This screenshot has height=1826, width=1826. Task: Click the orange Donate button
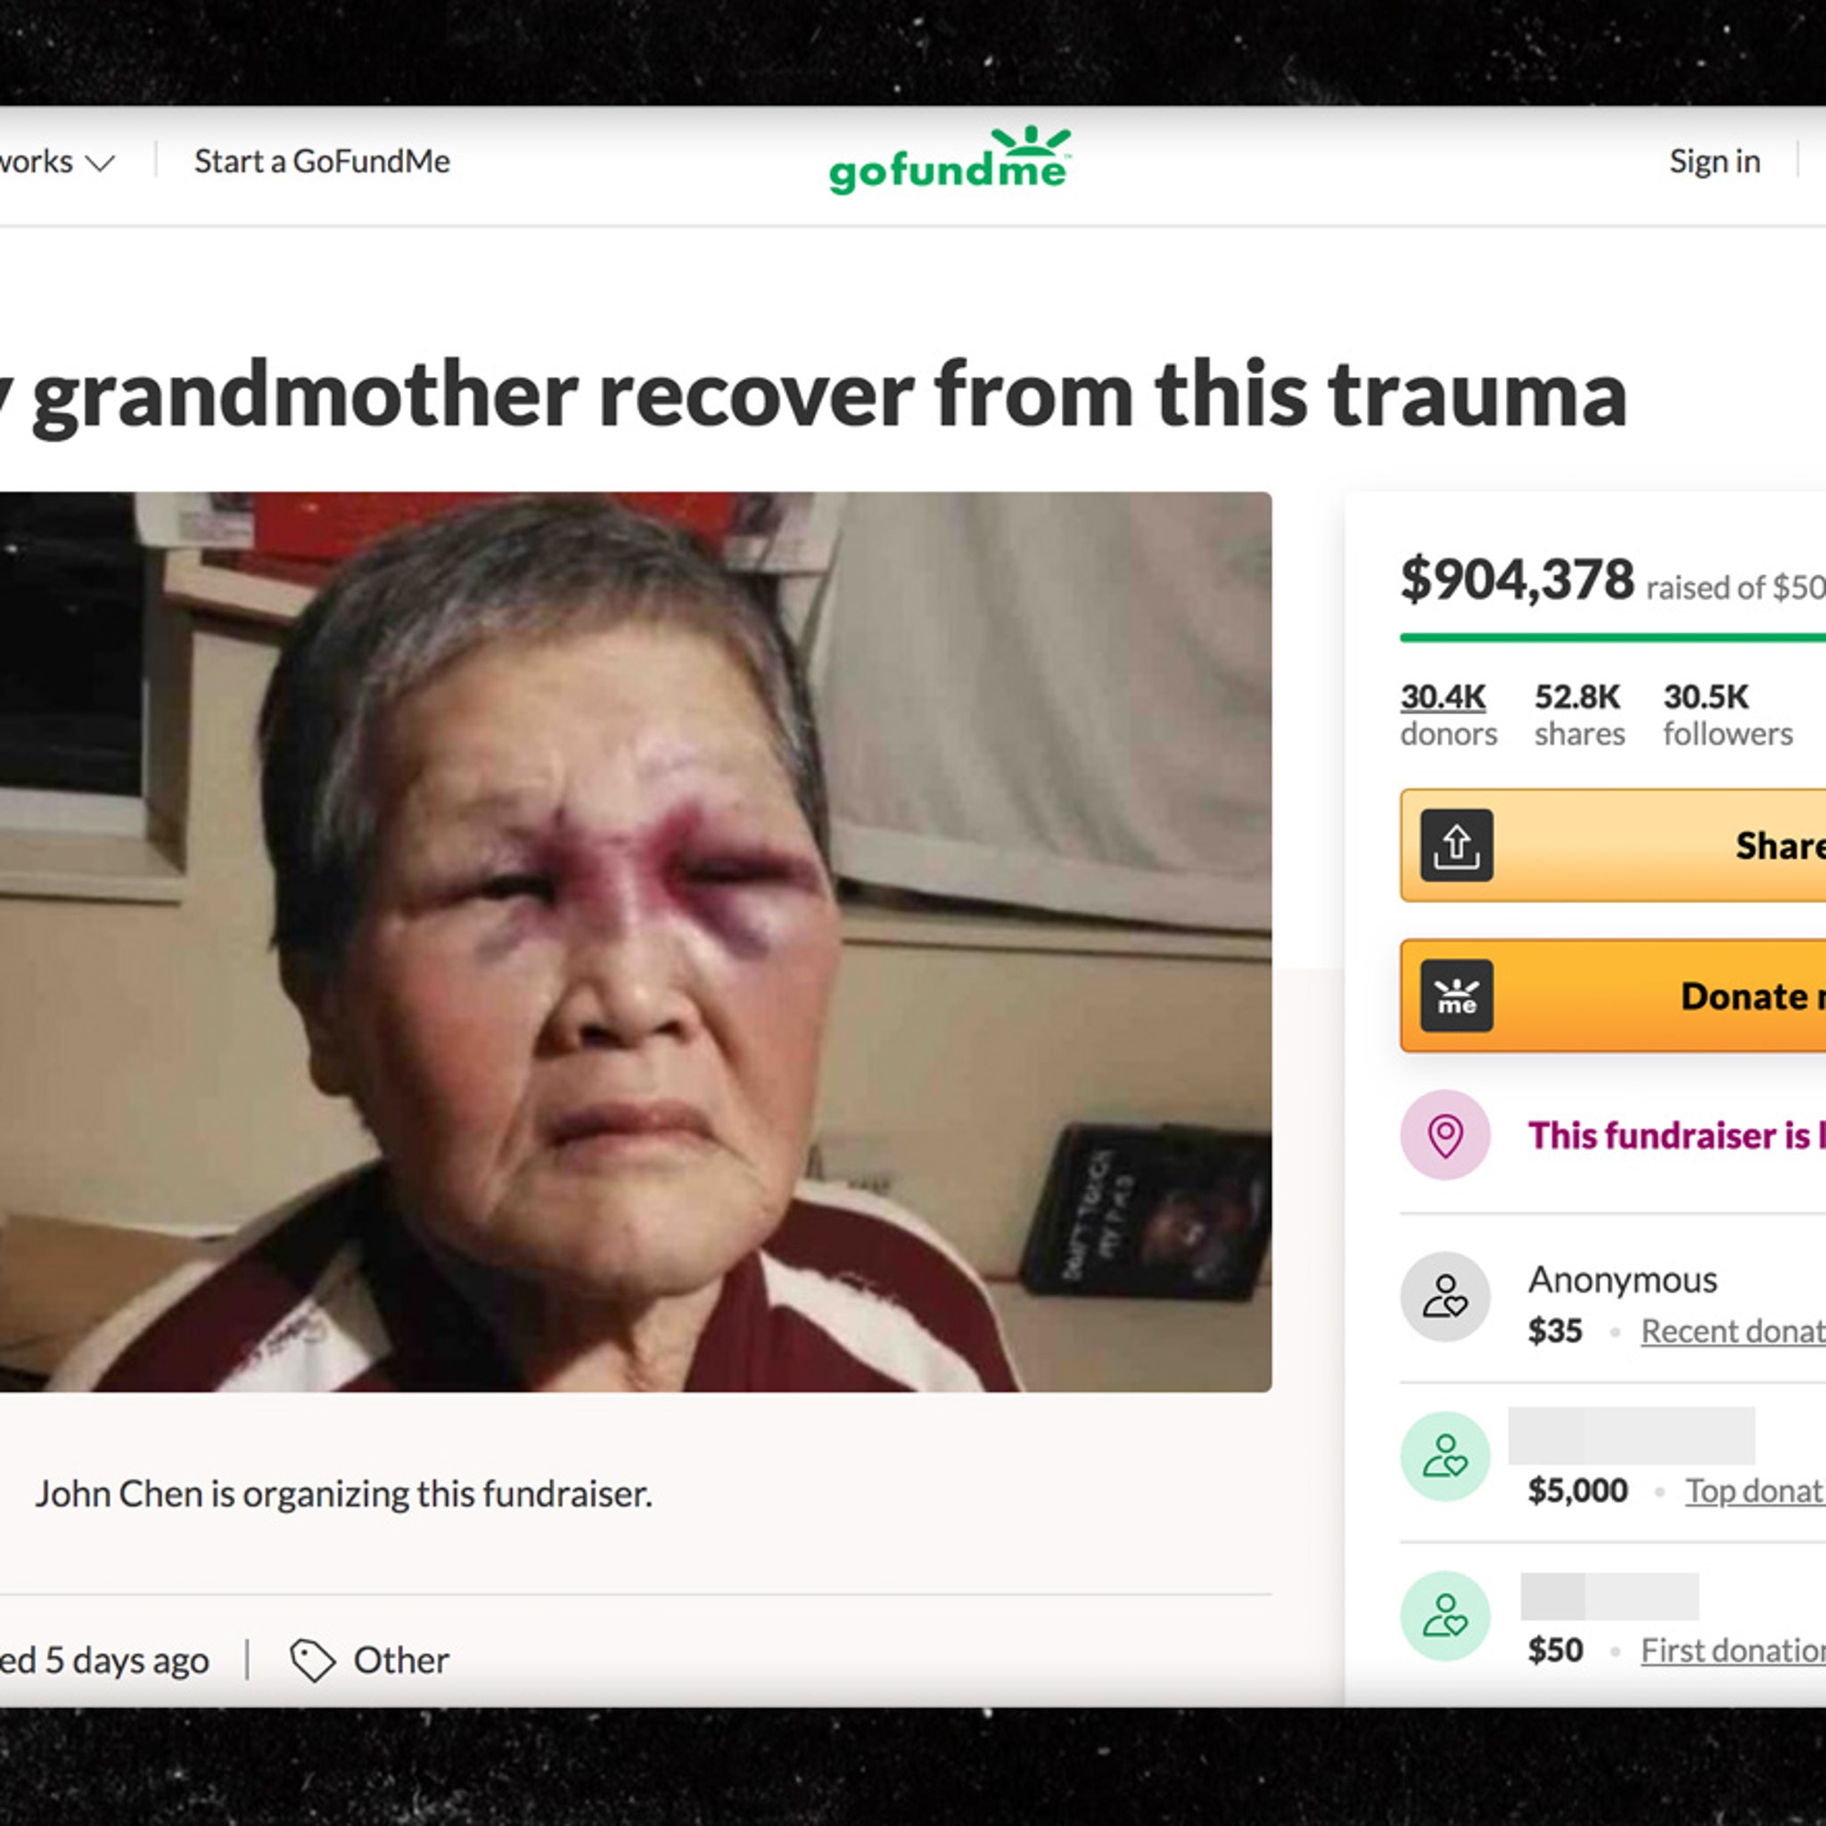tap(1613, 995)
